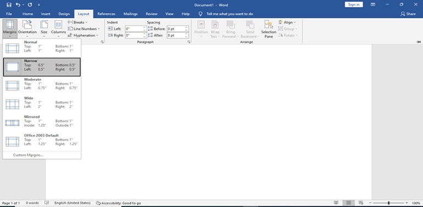Image resolution: width=423 pixels, height=207 pixels.
Task: Expand the Line Numbers dropdown
Action: 84,29
